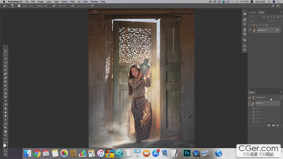Open workspace switcher icon

[278, 6]
